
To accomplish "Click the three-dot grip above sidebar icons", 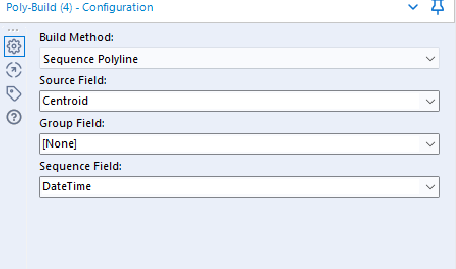I will tap(13, 30).
